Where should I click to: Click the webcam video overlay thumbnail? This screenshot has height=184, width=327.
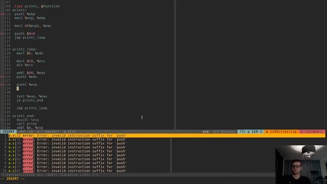pos(301,165)
